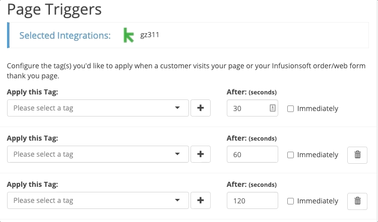
Task: Expand the tag dropdown in the 60-second row
Action: [x=98, y=154]
